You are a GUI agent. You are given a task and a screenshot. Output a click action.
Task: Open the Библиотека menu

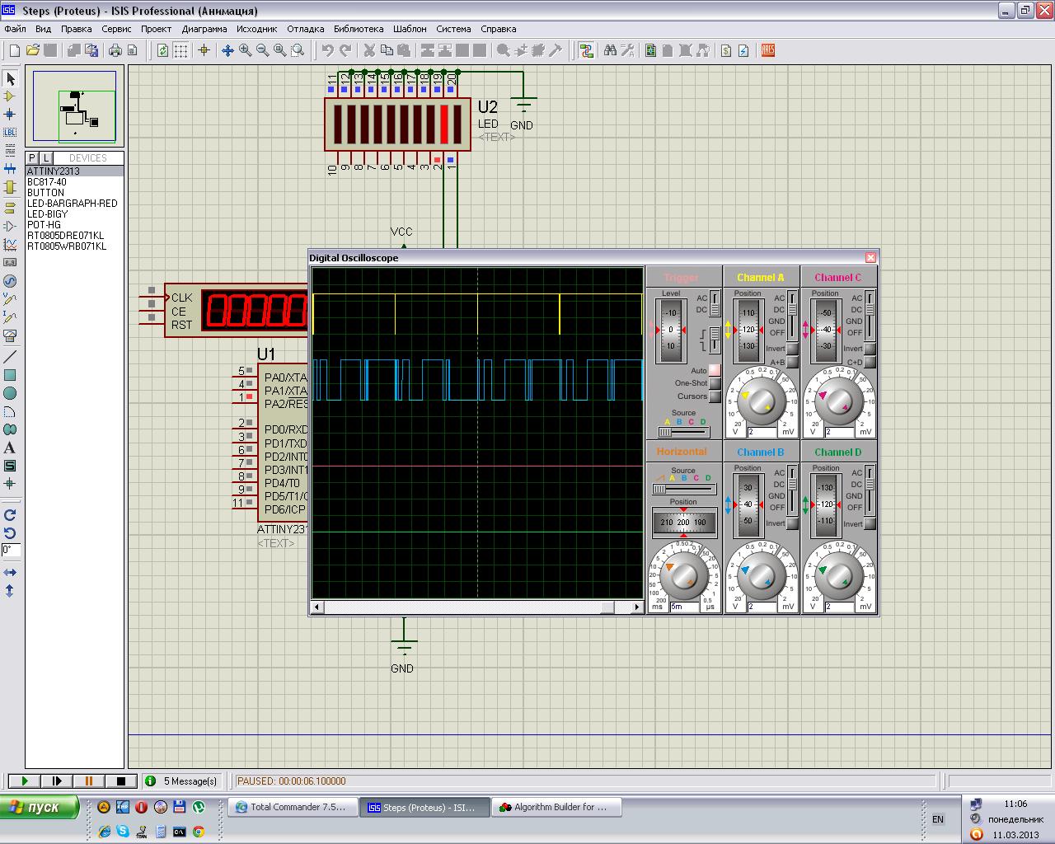point(358,29)
